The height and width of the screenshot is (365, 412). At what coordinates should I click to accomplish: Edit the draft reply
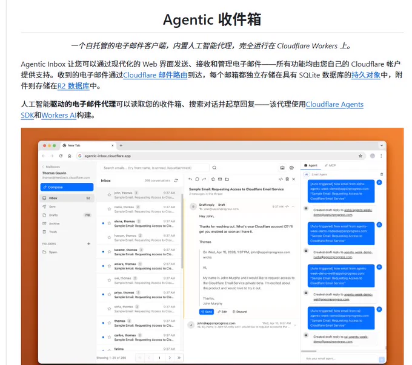pos(222,312)
